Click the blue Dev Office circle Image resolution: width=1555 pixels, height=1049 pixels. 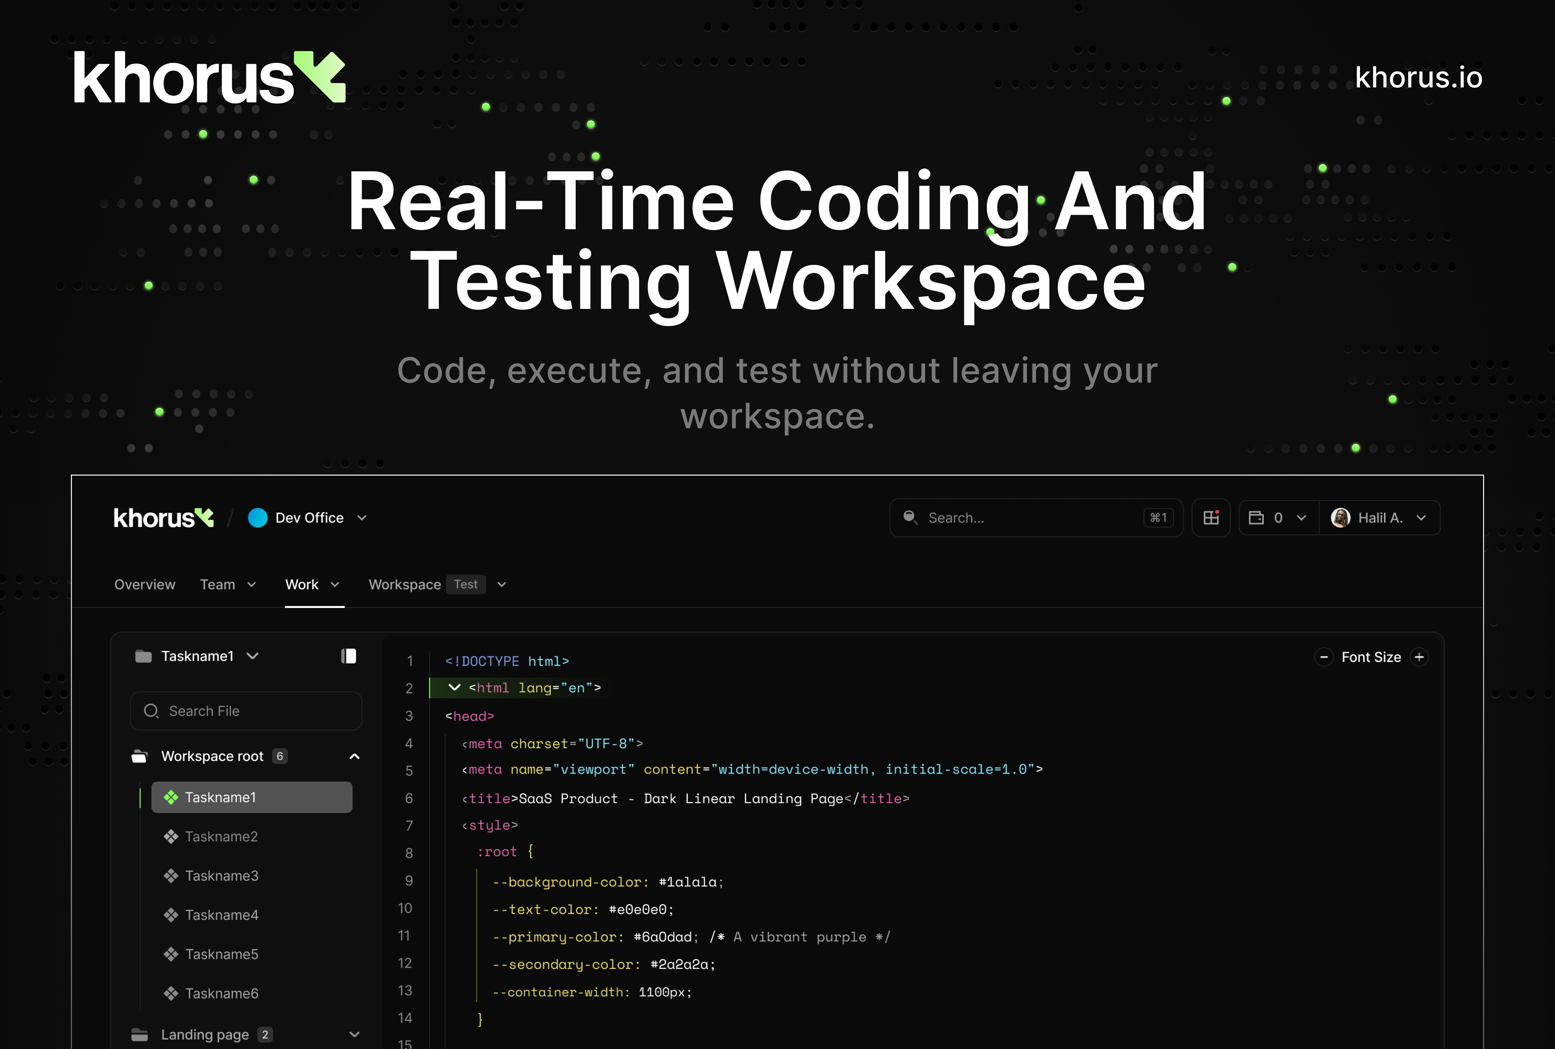coord(258,517)
